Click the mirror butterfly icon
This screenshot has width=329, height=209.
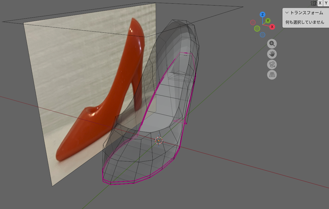[313, 3]
